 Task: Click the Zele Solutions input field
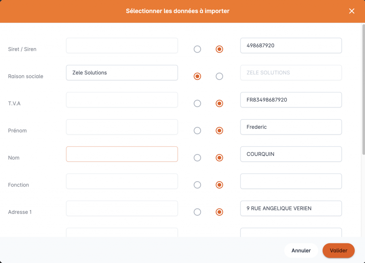tap(122, 73)
